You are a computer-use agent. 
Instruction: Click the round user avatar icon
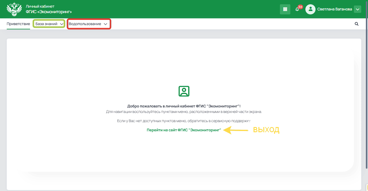(310, 9)
